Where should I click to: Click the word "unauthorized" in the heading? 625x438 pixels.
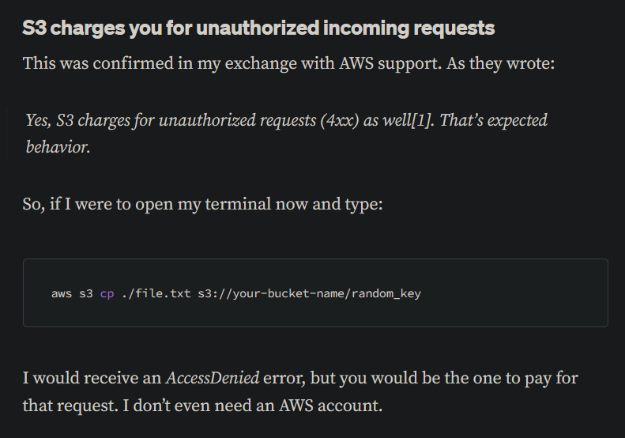point(258,28)
